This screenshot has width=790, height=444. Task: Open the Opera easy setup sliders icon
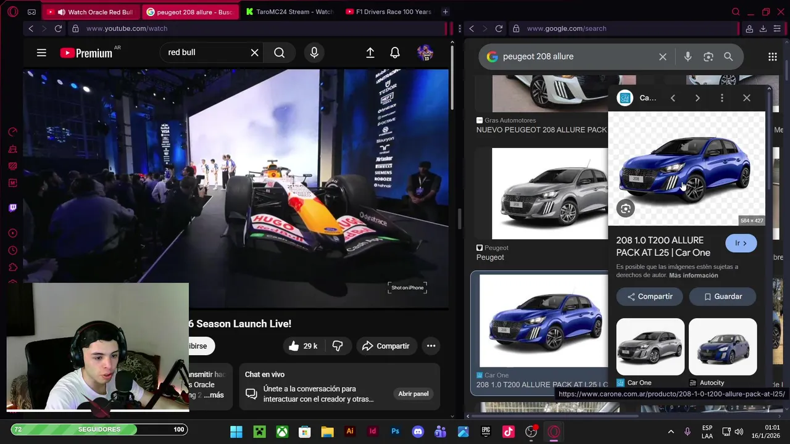pyautogui.click(x=778, y=28)
